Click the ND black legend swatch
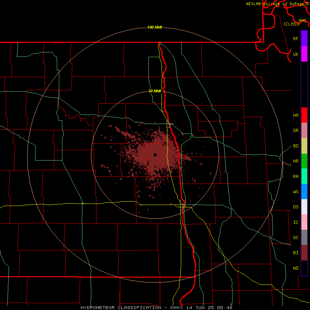Image resolution: width=310 pixels, height=310 pixels. tap(304, 268)
